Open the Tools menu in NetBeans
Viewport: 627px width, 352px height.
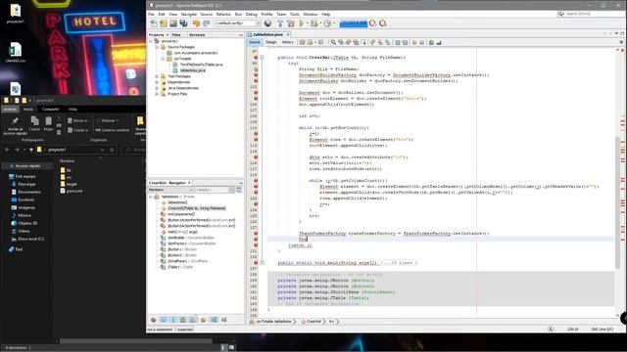point(294,14)
